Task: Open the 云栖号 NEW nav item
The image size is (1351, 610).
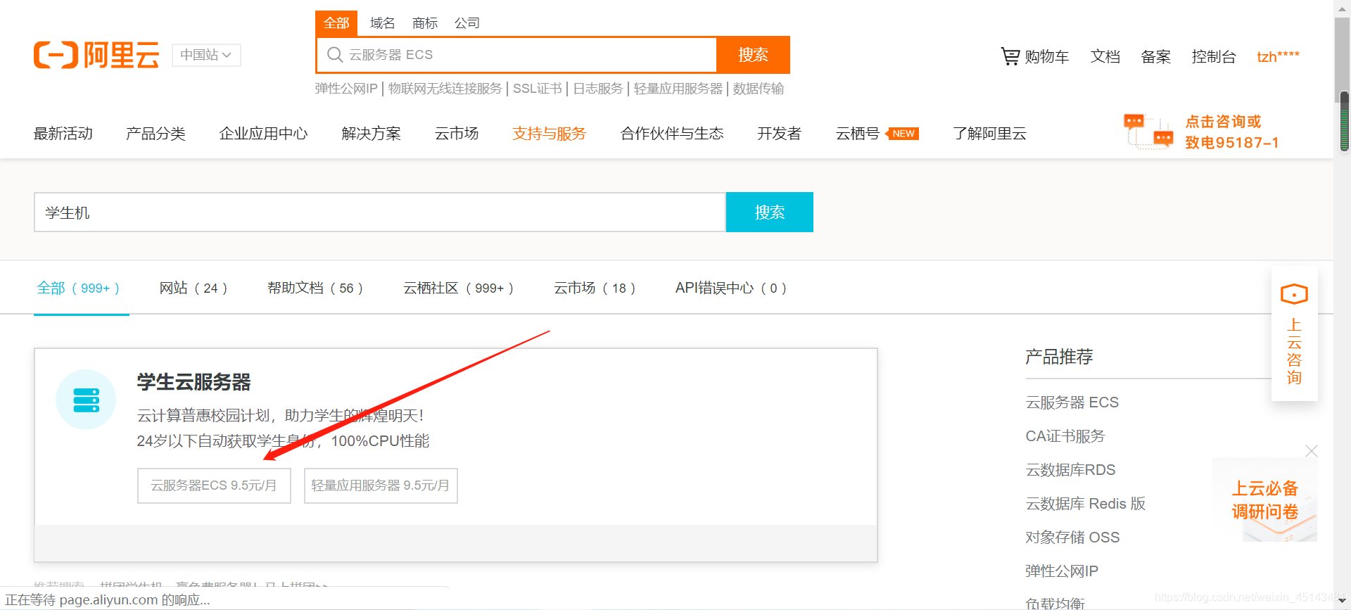Action: point(877,134)
